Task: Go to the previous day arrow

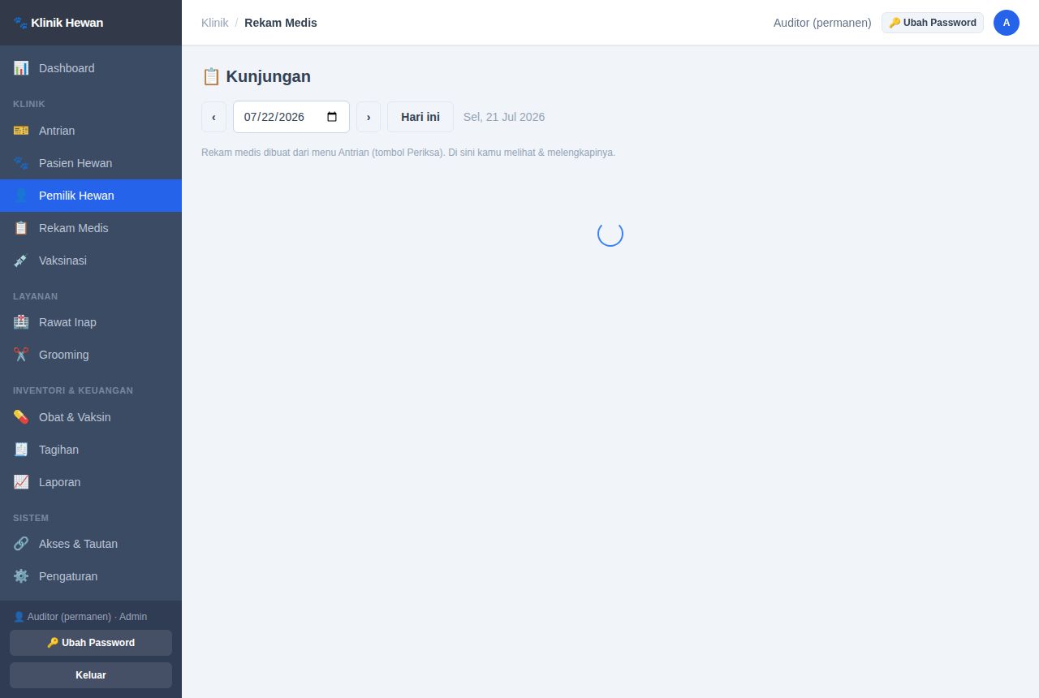Action: [213, 117]
